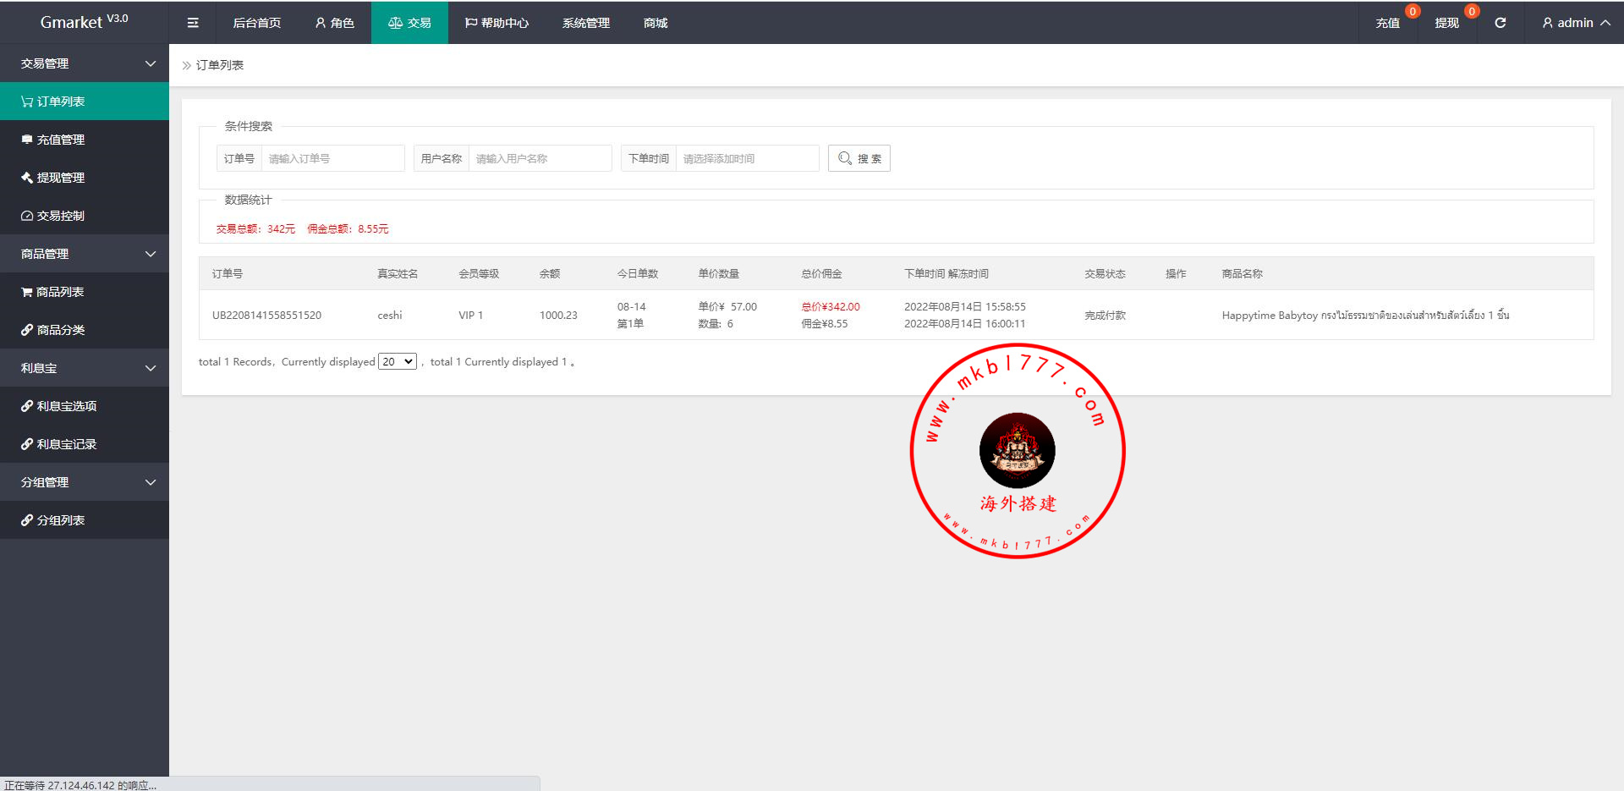Click the orange badge on 提现
The image size is (1624, 791).
tap(1472, 11)
